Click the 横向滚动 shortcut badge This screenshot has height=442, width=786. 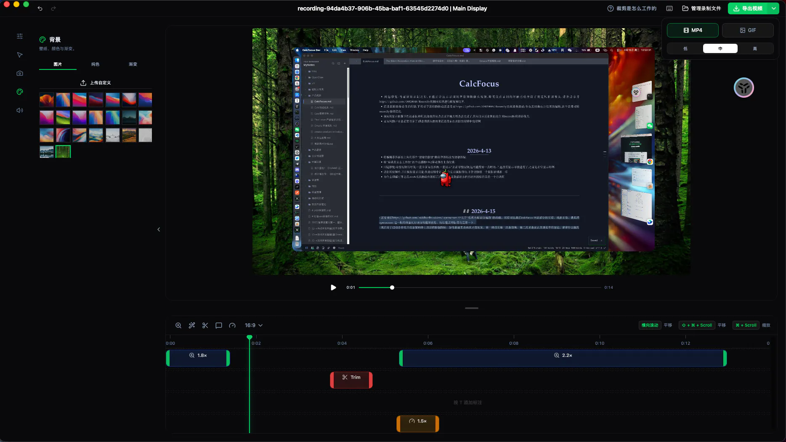point(650,325)
